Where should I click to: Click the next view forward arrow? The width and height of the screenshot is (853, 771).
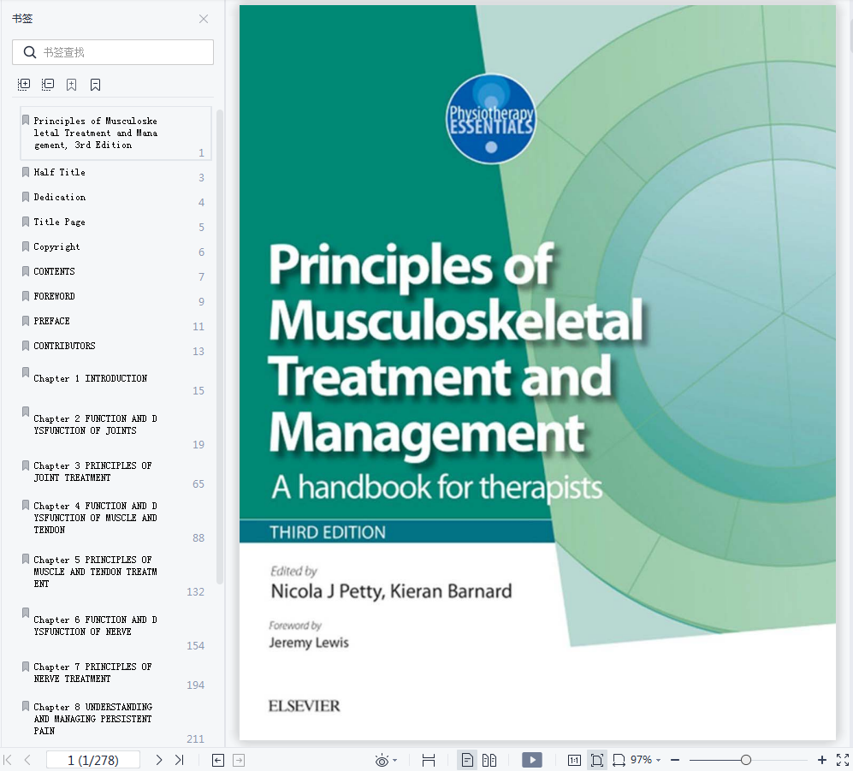[x=239, y=760]
